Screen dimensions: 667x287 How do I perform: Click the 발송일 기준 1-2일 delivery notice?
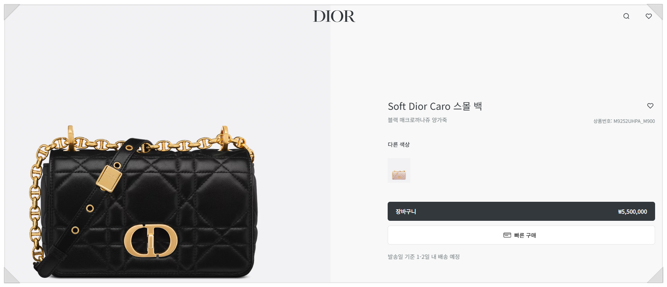tap(424, 257)
